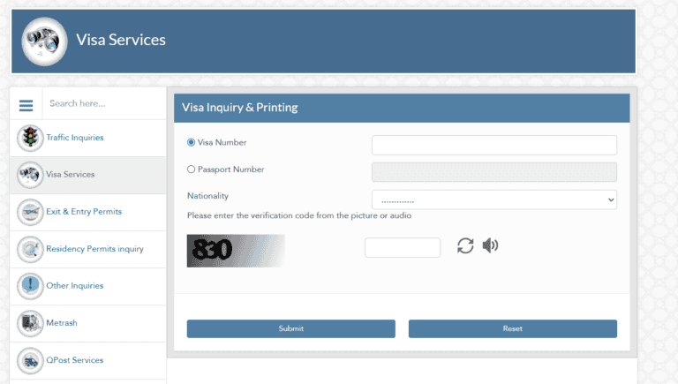Select the Visa Number radio button
The width and height of the screenshot is (678, 384).
click(191, 142)
